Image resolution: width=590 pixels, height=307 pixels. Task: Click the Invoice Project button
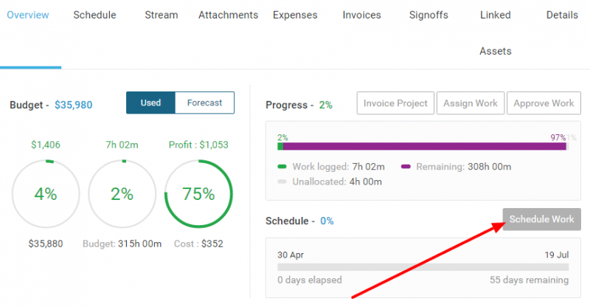[x=395, y=103]
